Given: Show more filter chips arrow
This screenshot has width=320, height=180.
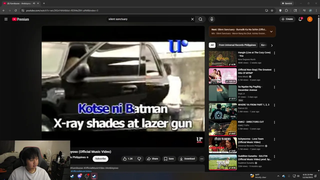Looking at the screenshot, I should [272, 45].
